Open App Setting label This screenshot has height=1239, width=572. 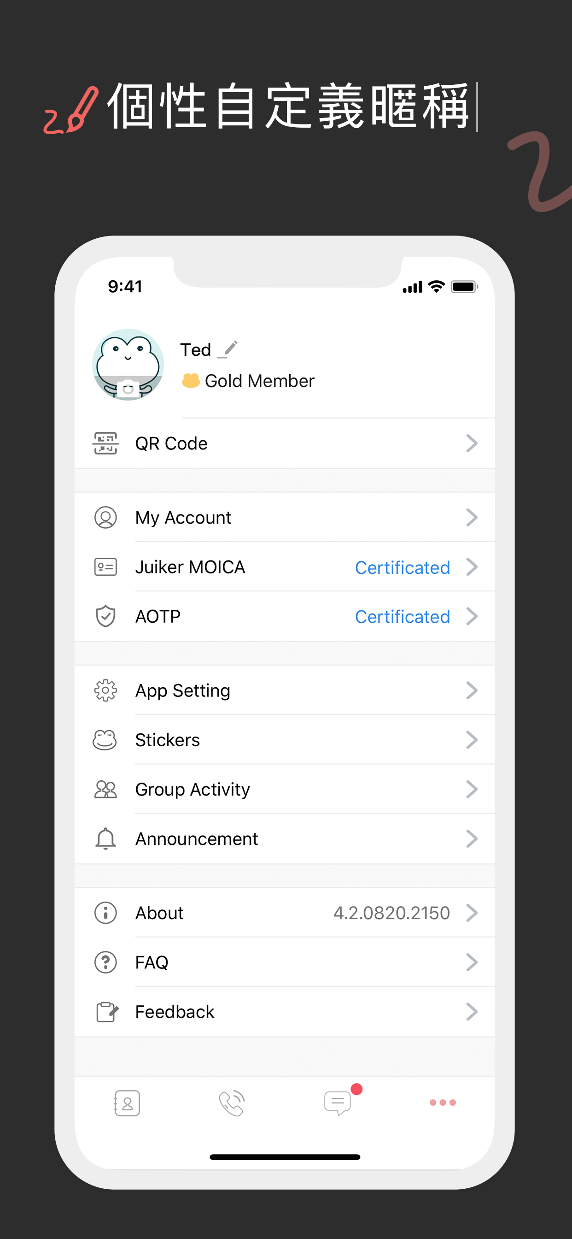[183, 691]
